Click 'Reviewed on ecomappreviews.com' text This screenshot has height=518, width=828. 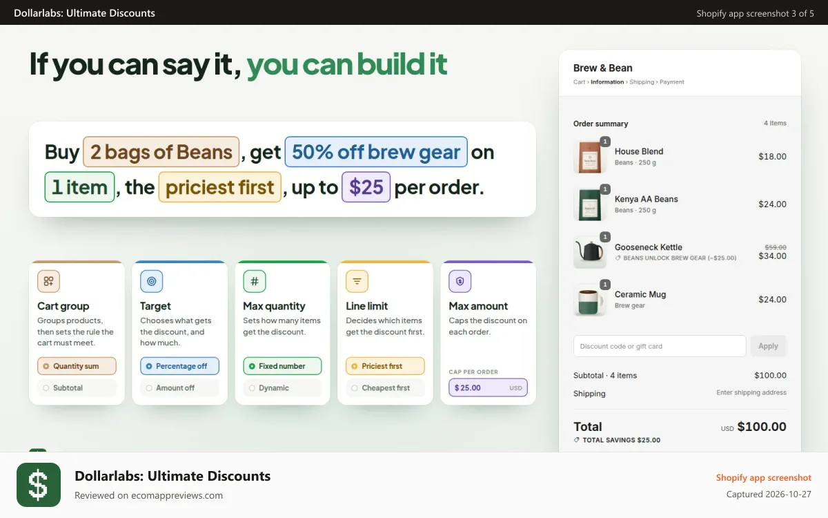(149, 495)
